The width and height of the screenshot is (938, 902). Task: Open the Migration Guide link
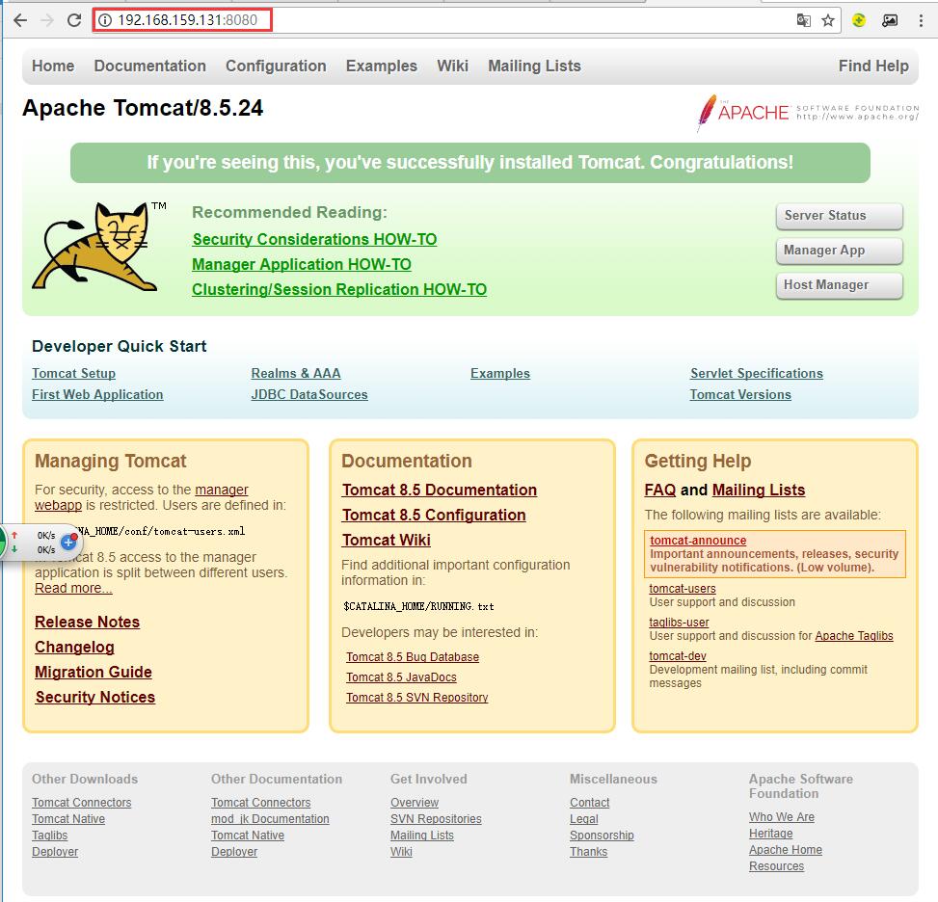[x=94, y=673]
